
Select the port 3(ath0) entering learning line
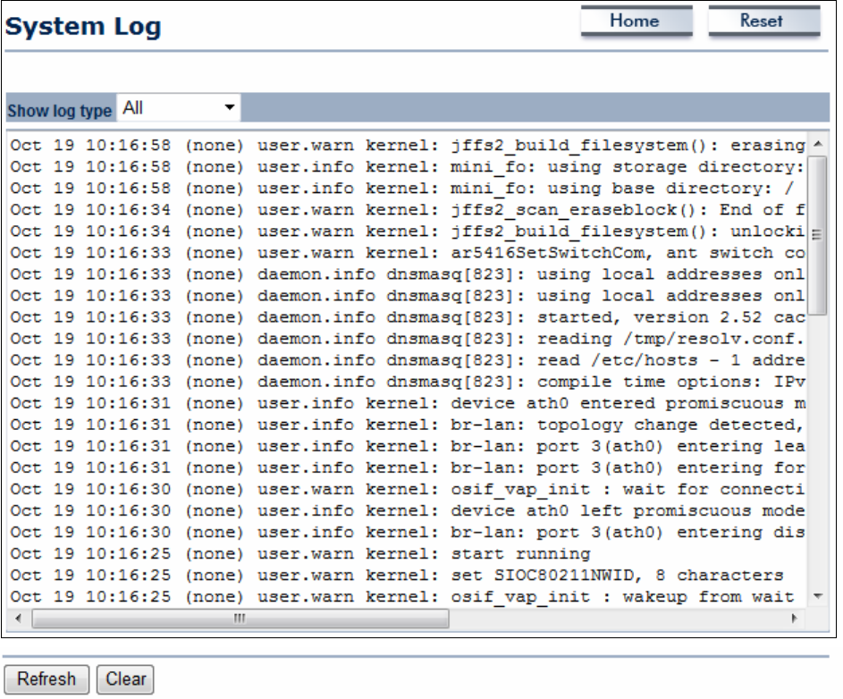pos(408,446)
